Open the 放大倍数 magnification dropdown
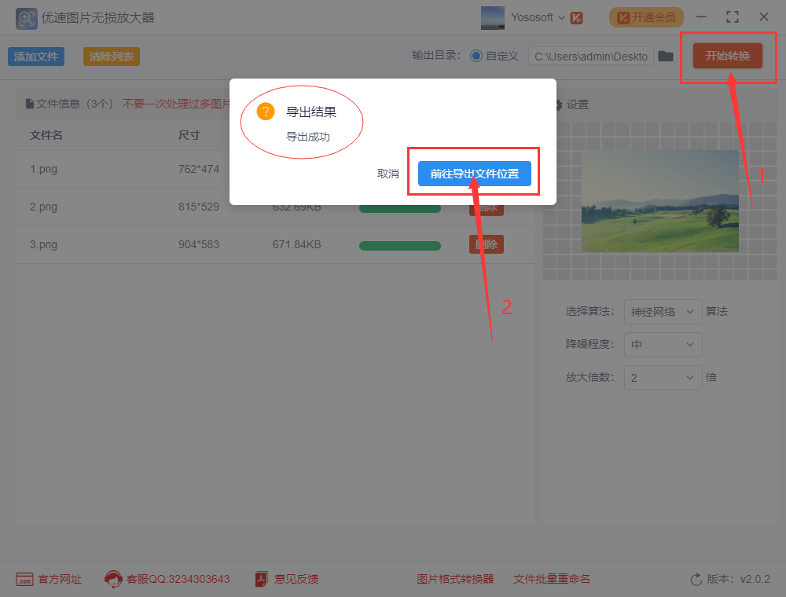 click(x=663, y=378)
